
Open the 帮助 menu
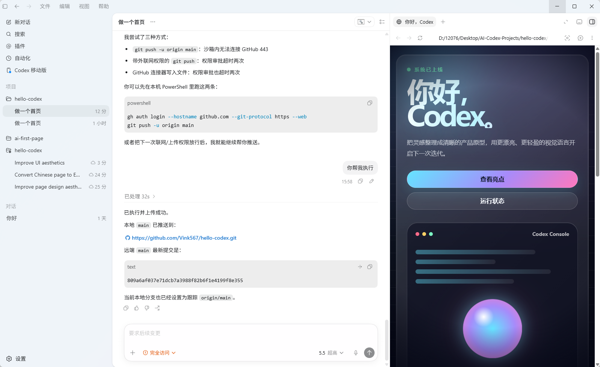(x=104, y=6)
